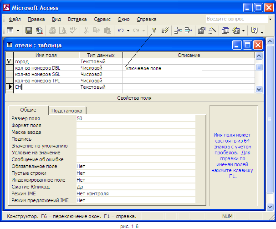
Task: Click the Delete Rows toolbar icon
Action: click(189, 31)
